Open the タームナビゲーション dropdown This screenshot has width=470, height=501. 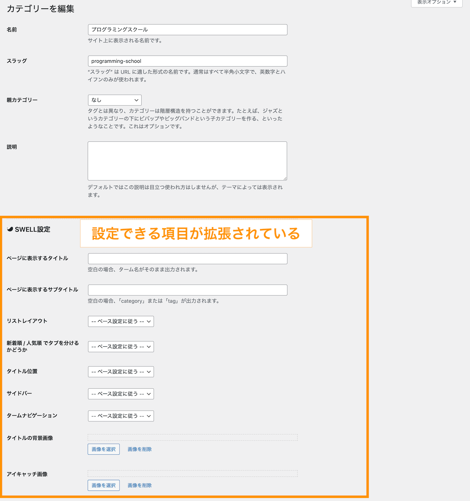(x=121, y=416)
